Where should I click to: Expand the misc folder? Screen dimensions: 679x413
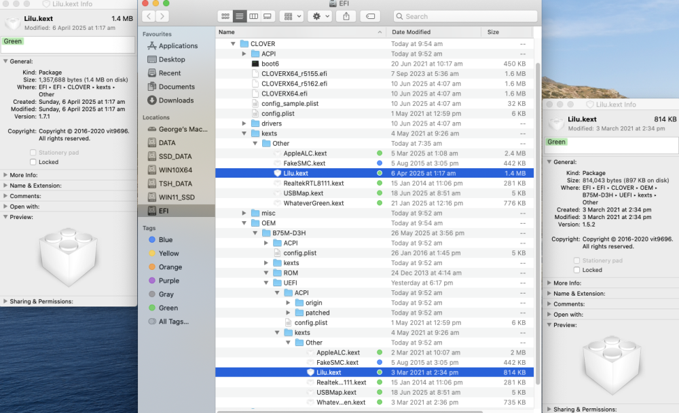pyautogui.click(x=244, y=213)
